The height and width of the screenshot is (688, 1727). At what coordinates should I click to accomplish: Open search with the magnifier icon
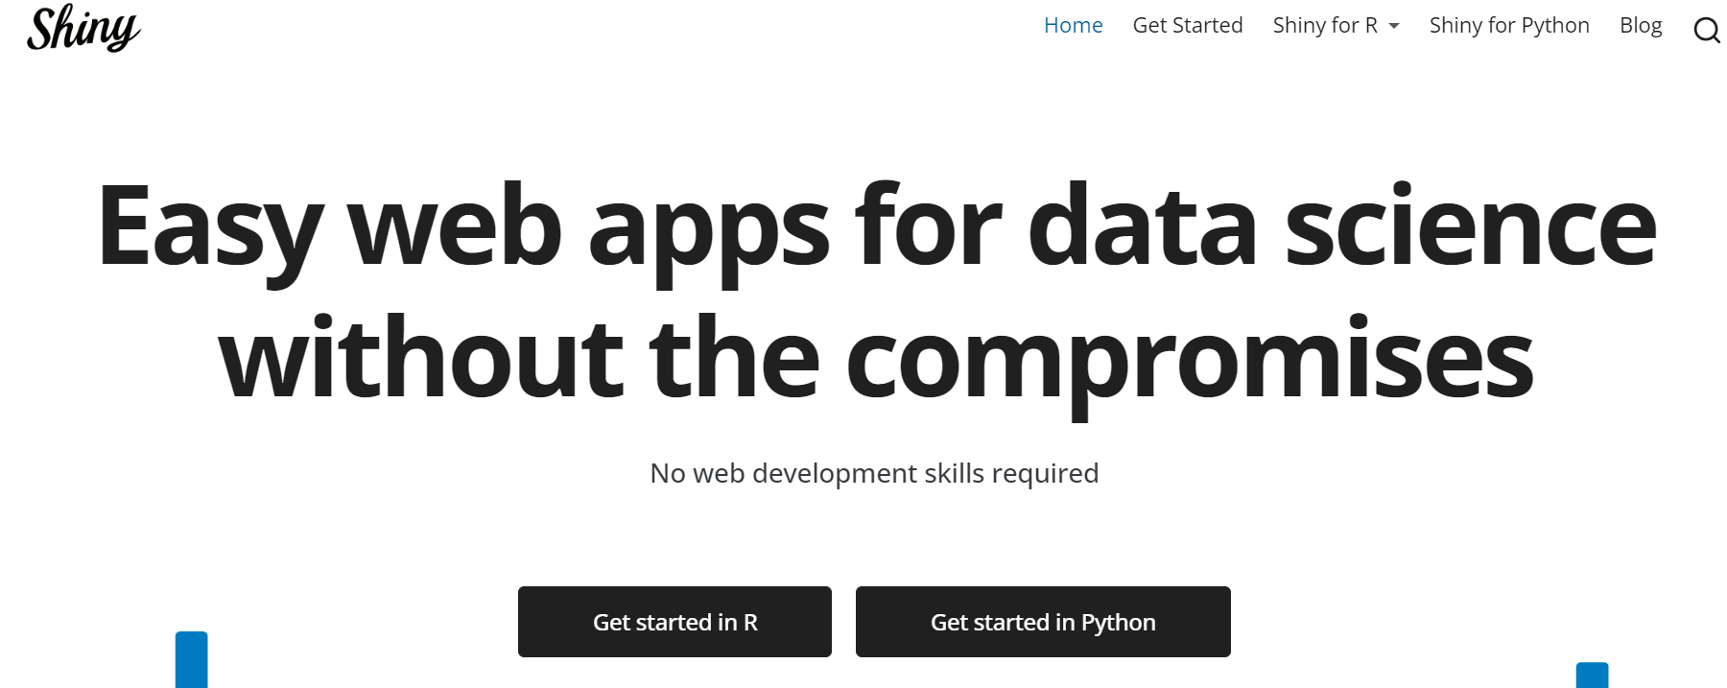tap(1706, 31)
